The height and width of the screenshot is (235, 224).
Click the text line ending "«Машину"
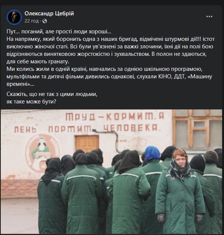point(109,76)
